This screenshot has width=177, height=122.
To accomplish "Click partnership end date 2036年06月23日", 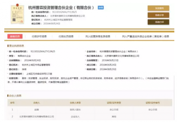I will point(110,60).
